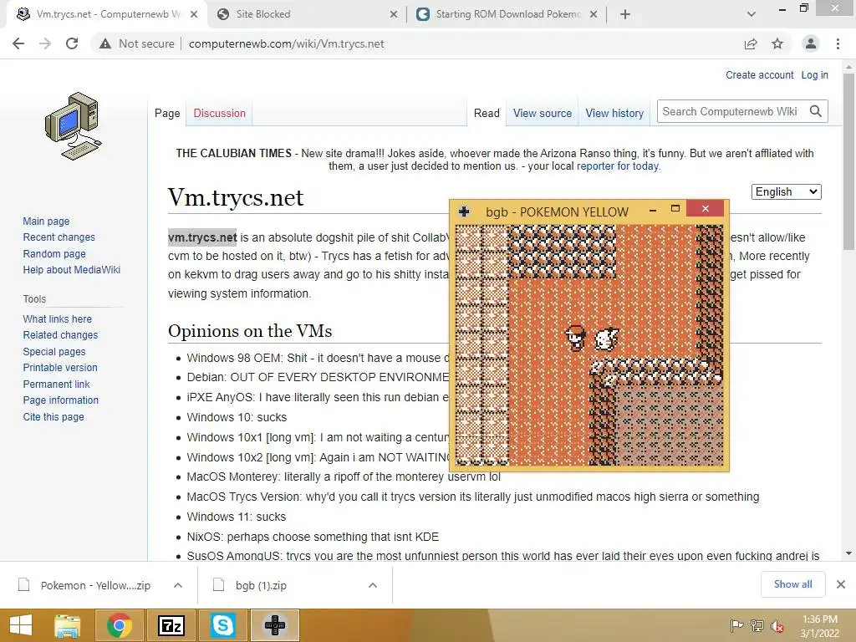The height and width of the screenshot is (642, 856).
Task: Click the network tray icon
Action: 757,625
